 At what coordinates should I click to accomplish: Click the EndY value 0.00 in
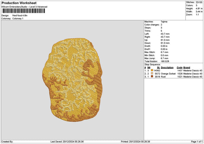click(164, 49)
